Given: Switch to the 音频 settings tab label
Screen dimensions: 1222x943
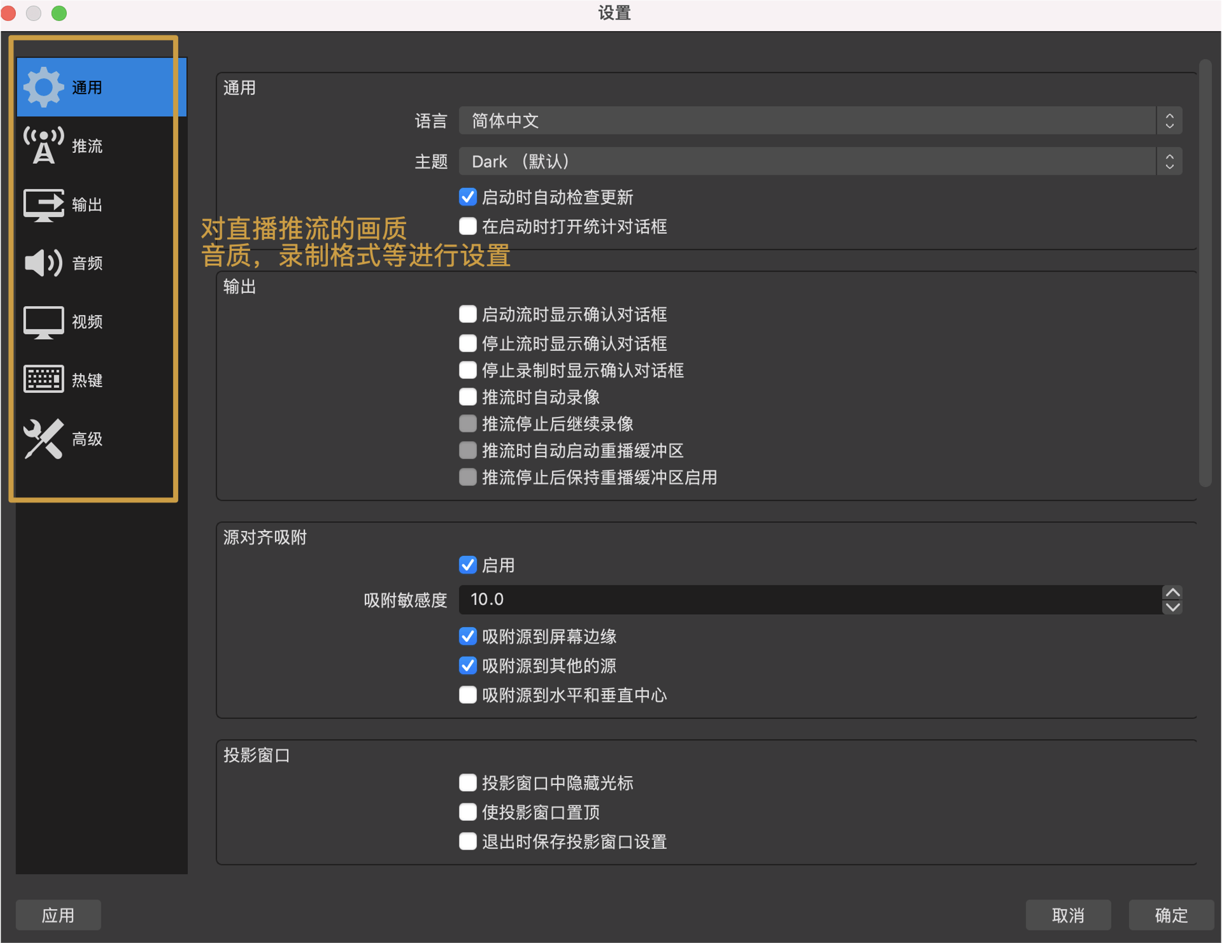Looking at the screenshot, I should point(87,263).
